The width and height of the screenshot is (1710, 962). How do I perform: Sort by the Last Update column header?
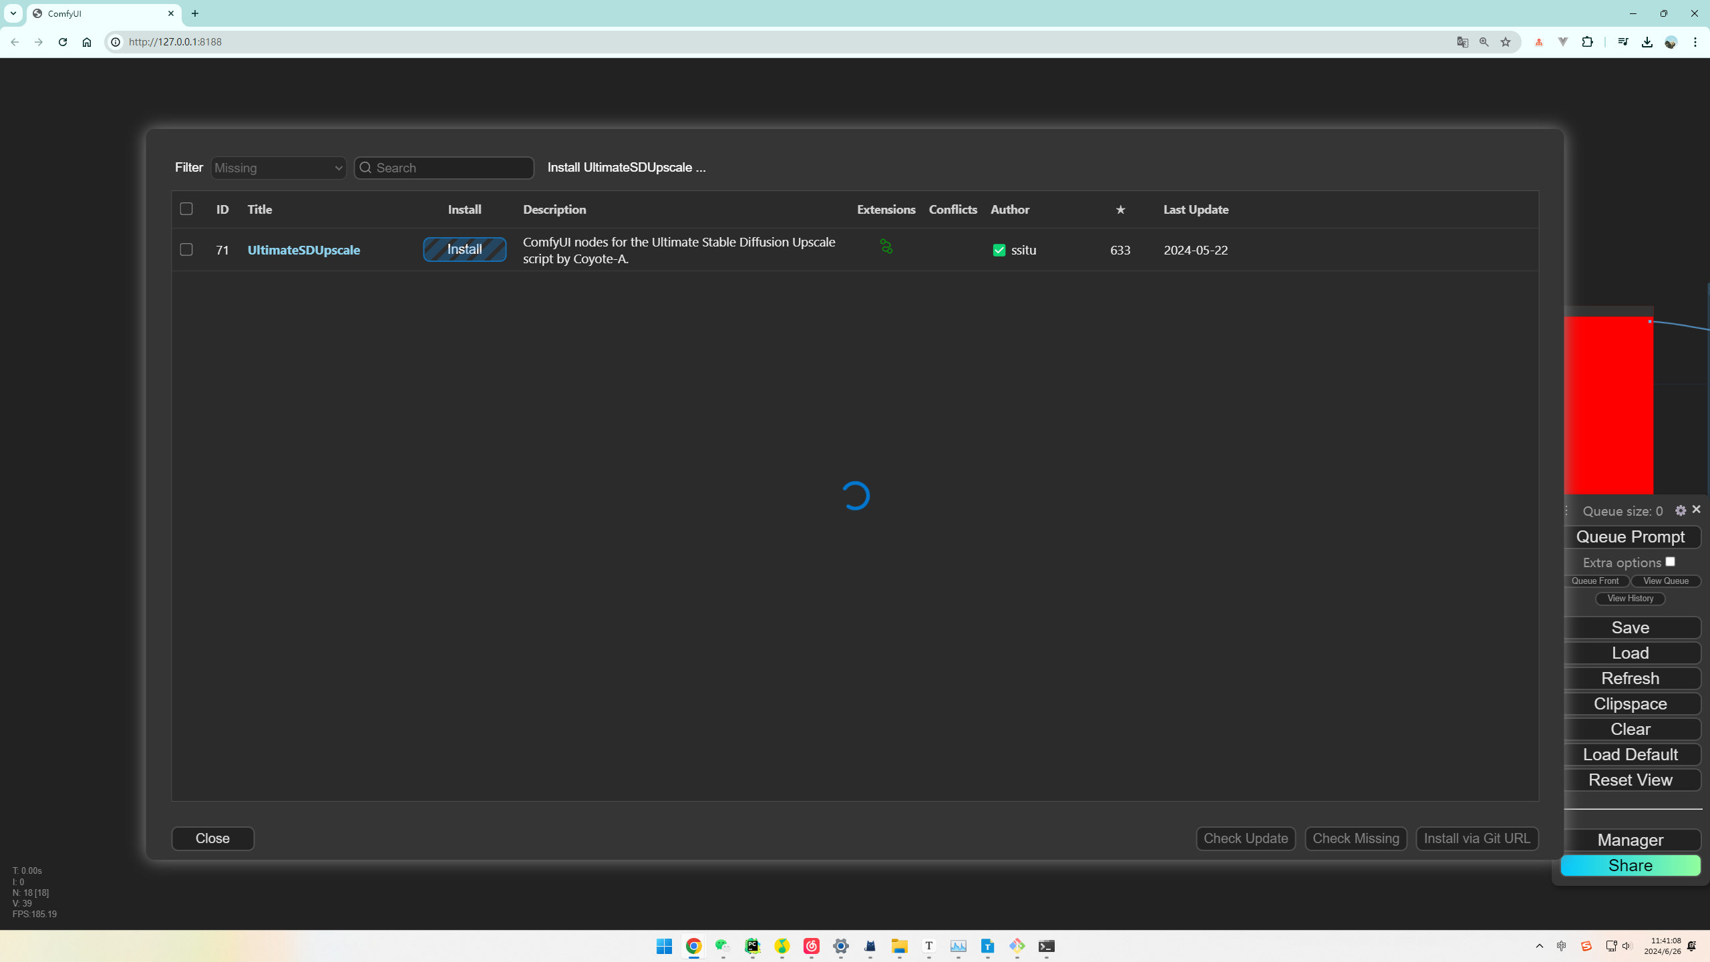click(x=1196, y=210)
